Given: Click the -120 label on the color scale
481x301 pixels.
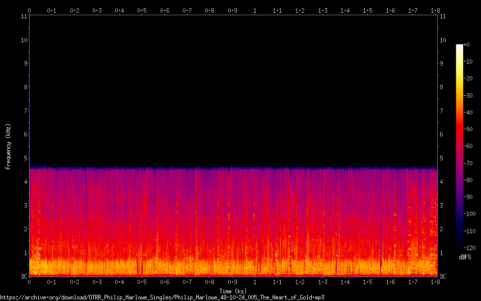Looking at the screenshot, I should (467, 248).
